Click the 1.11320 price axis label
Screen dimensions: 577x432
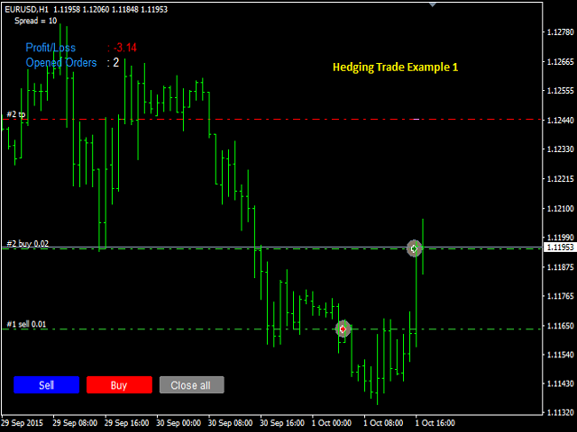click(x=561, y=412)
